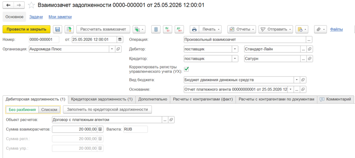Viewport: 355px width, 158px height.
Task: Open the Дебитор type dropdown
Action: [x=235, y=49]
